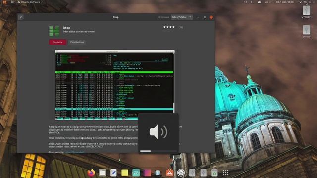317x178 pixels.
Task: Open the first USB drive icon in dock
Action: click(x=192, y=173)
